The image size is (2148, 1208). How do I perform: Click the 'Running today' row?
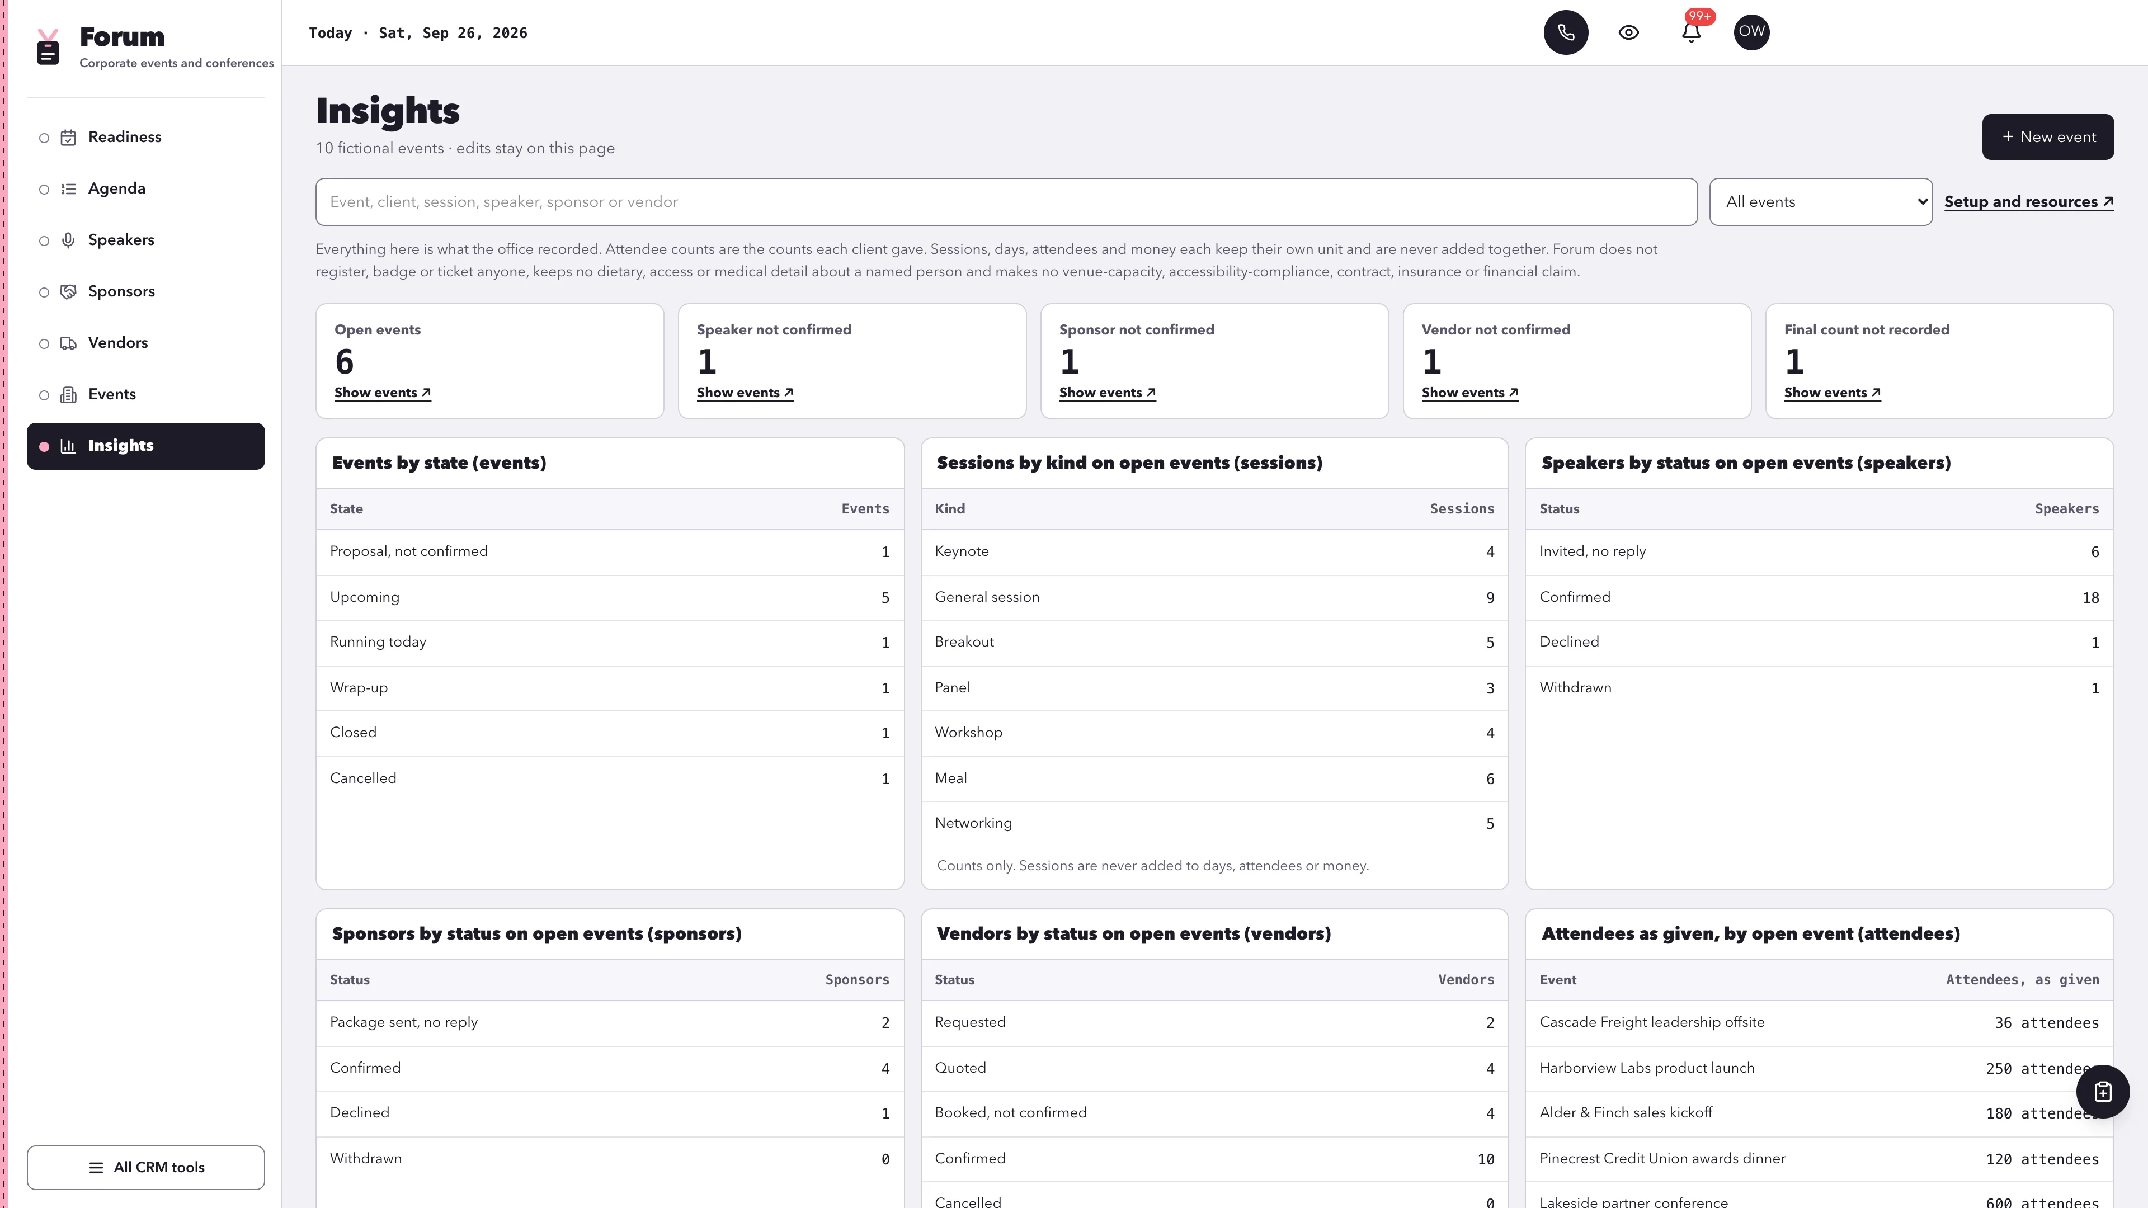point(610,643)
